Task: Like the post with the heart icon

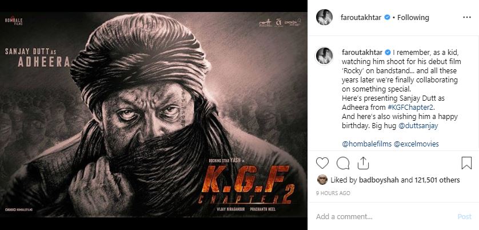Action: tap(322, 163)
